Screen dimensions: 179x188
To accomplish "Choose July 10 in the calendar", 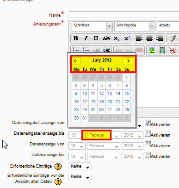I will 85,94.
